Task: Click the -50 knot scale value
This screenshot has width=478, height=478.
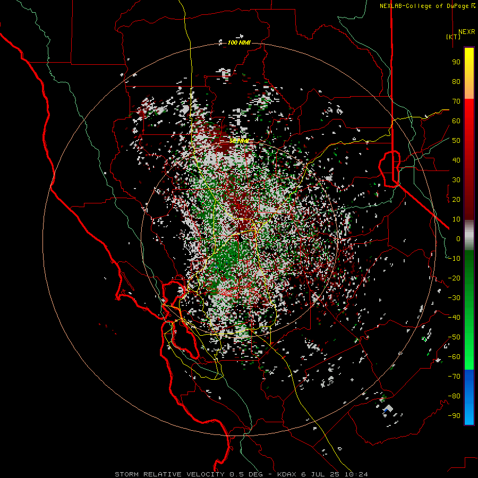Action: [454, 337]
